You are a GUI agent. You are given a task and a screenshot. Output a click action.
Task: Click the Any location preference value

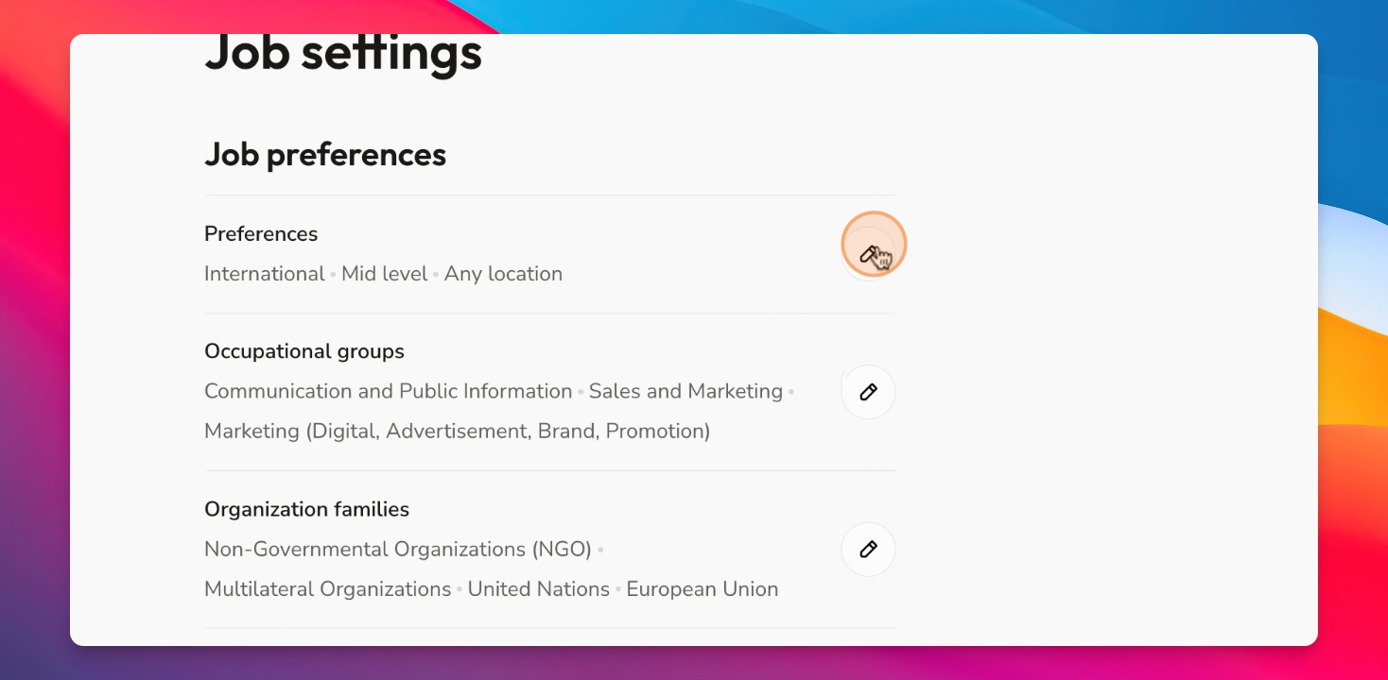pyautogui.click(x=503, y=274)
